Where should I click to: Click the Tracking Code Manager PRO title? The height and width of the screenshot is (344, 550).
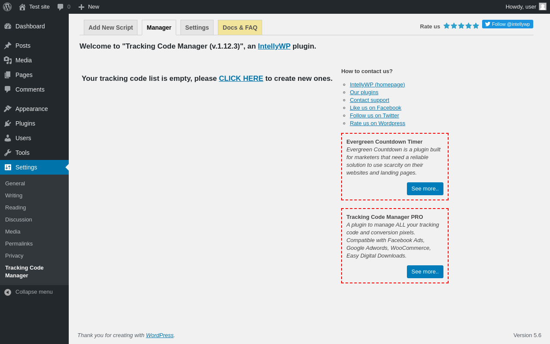[x=385, y=217]
